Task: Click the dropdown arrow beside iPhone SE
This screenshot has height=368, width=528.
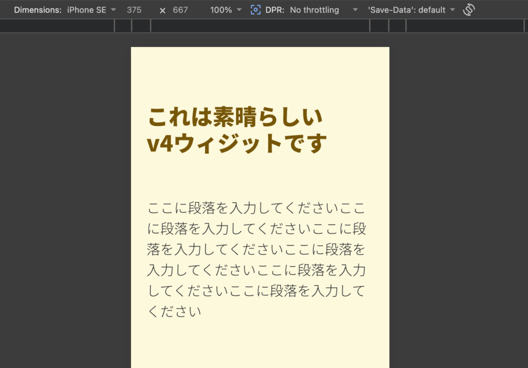Action: [113, 9]
